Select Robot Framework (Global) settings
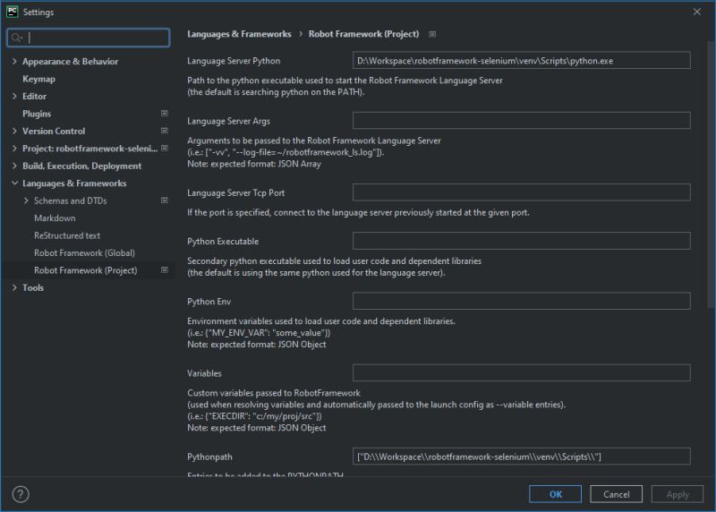The image size is (716, 512). (x=84, y=253)
